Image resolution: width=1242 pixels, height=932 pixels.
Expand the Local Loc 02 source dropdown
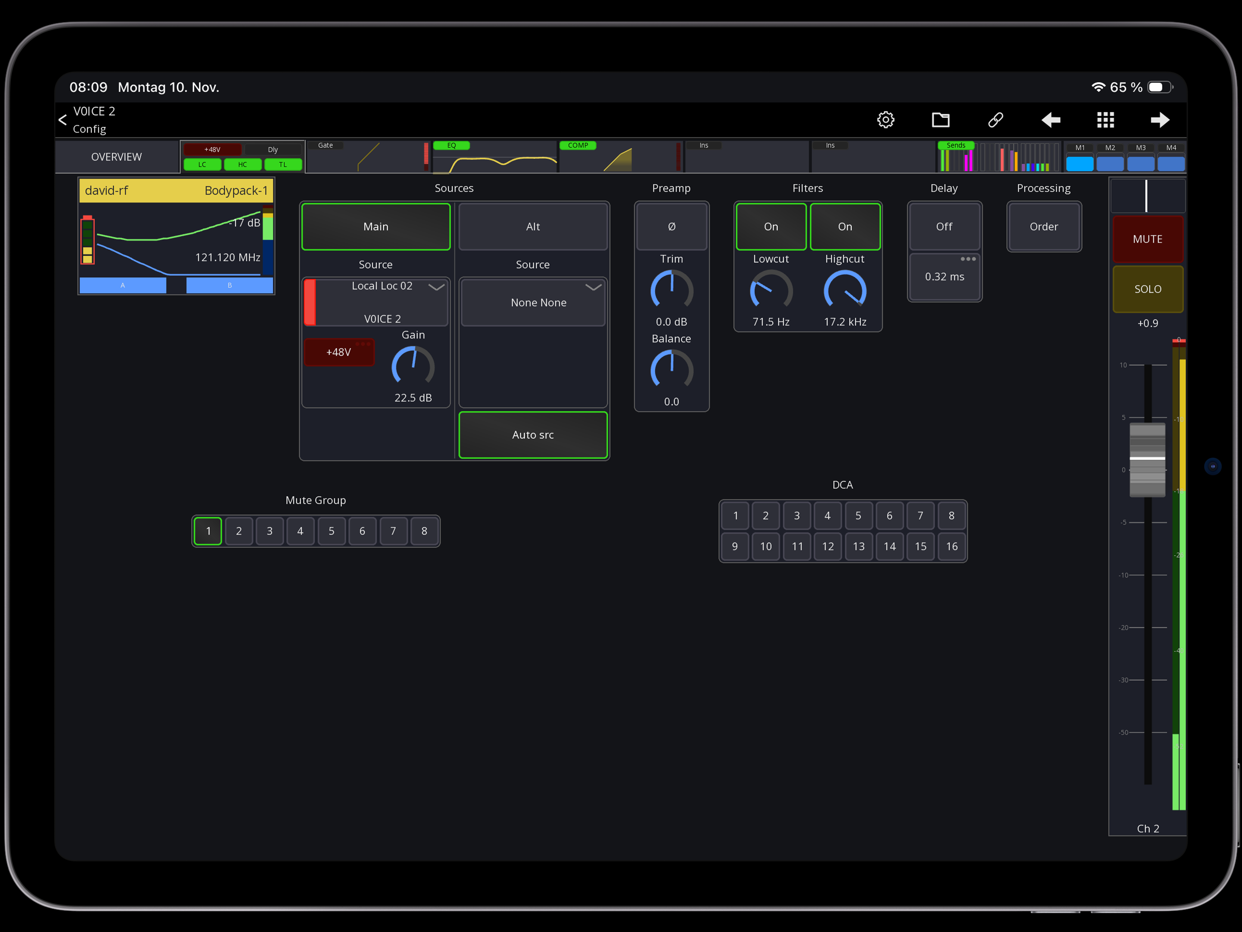pyautogui.click(x=436, y=287)
